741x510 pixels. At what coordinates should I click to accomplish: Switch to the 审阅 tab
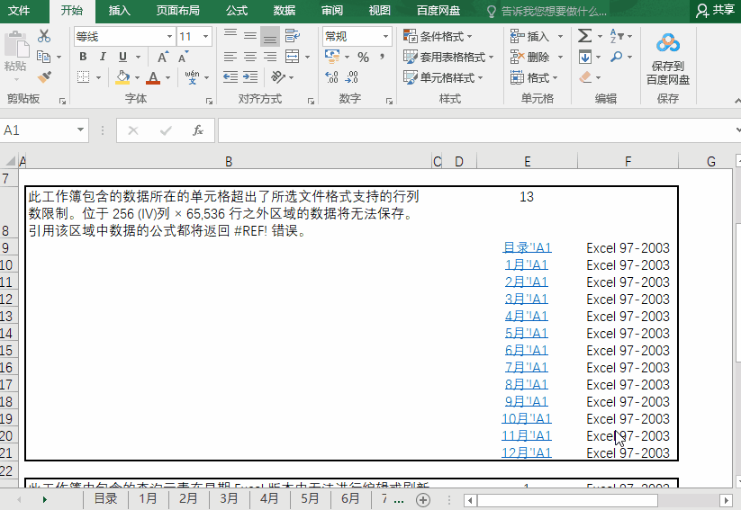(x=332, y=11)
